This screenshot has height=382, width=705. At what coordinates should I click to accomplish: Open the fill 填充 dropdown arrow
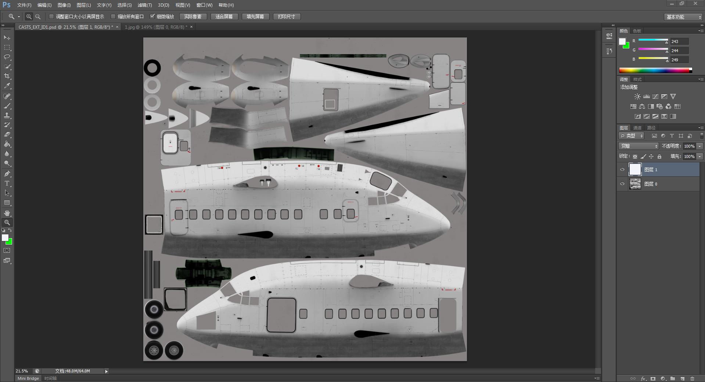(x=699, y=156)
